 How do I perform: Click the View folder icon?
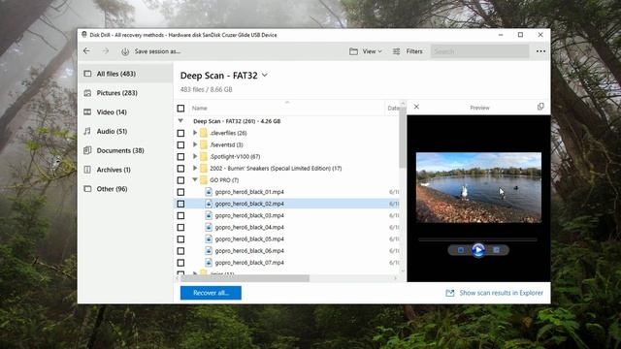pos(353,51)
